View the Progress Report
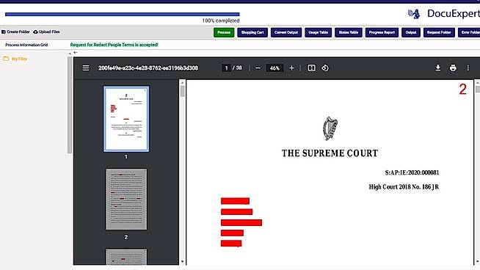This screenshot has height=270, width=480. (382, 32)
